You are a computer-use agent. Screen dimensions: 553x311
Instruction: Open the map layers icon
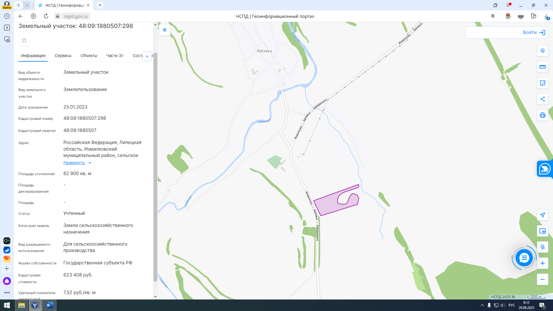(542, 51)
